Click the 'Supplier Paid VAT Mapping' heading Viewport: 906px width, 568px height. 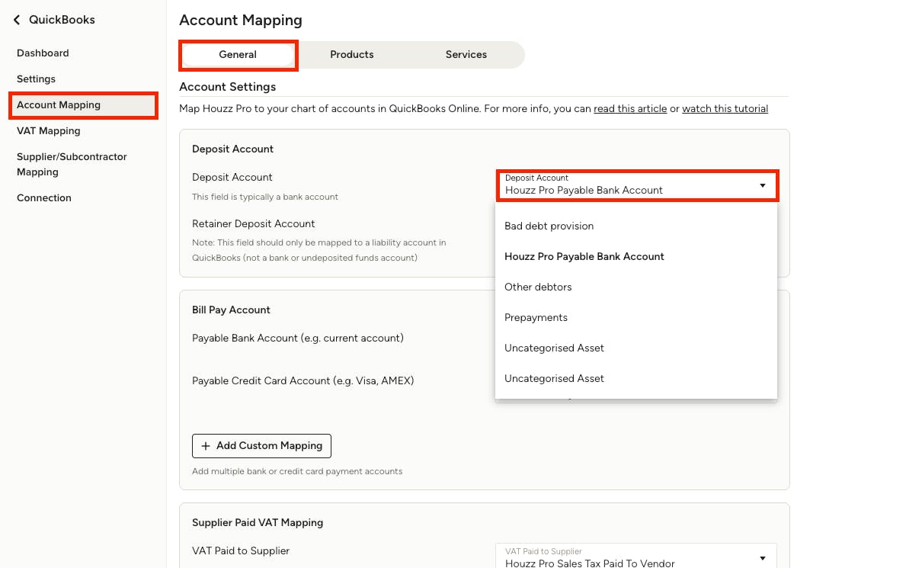click(257, 523)
